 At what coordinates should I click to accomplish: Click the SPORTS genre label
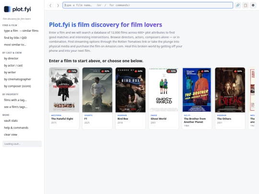pyautogui.click(x=88, y=115)
